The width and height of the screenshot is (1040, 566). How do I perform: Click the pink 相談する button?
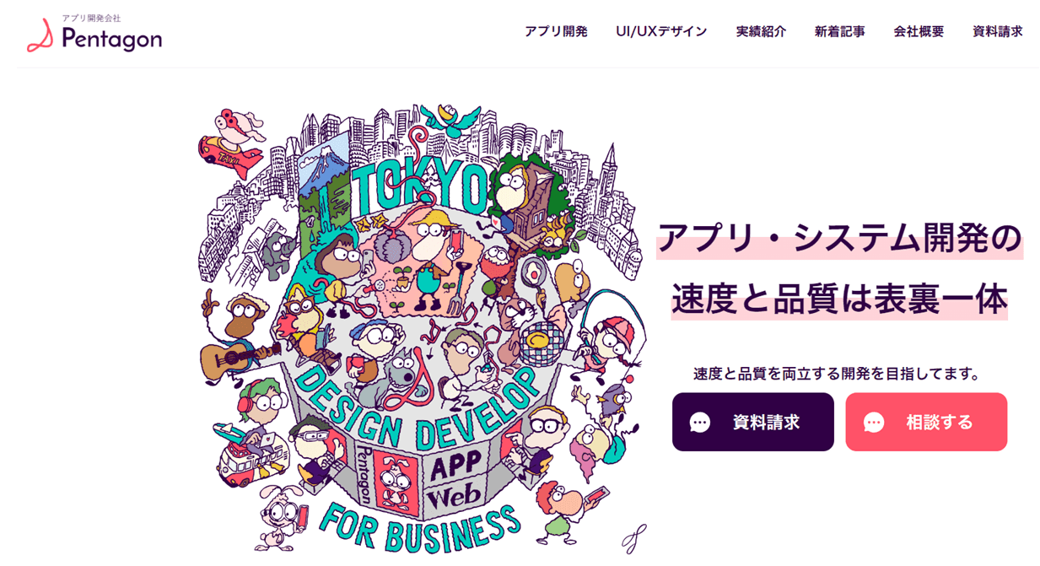(x=926, y=422)
